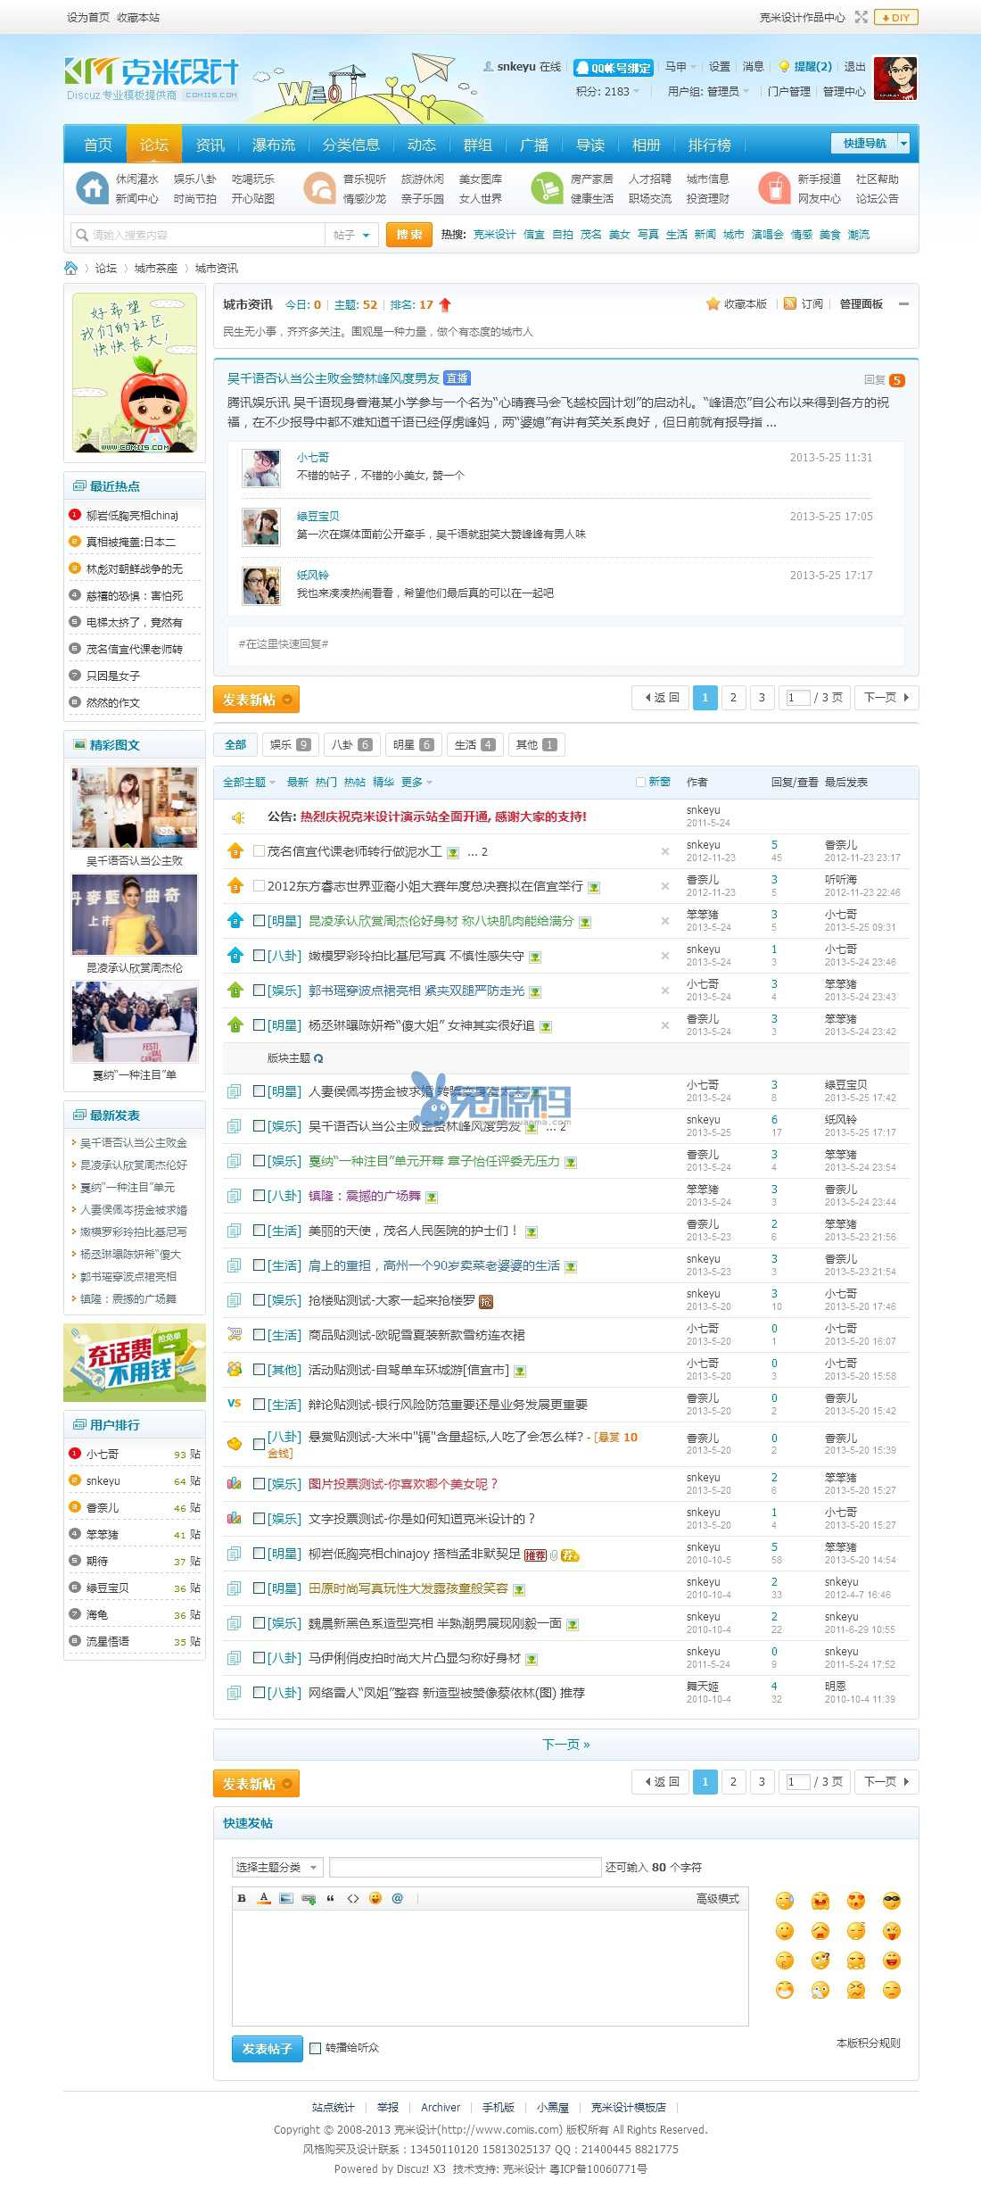Click the announcement speaker icon beside 公告
The height and width of the screenshot is (2197, 981).
pyautogui.click(x=237, y=817)
